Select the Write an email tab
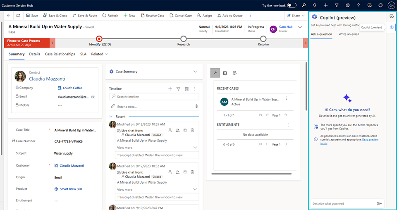 pos(349,34)
